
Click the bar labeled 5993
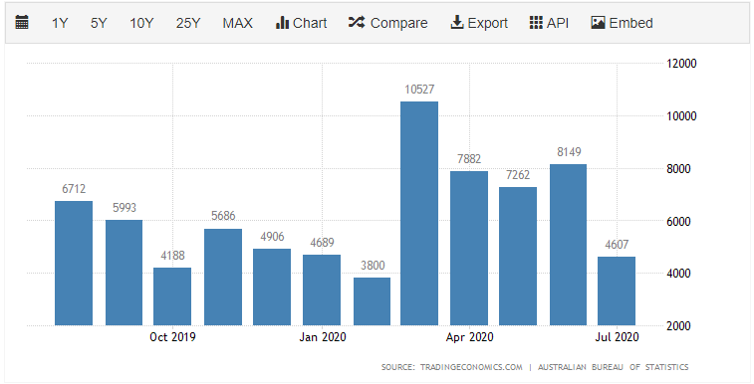coord(125,273)
